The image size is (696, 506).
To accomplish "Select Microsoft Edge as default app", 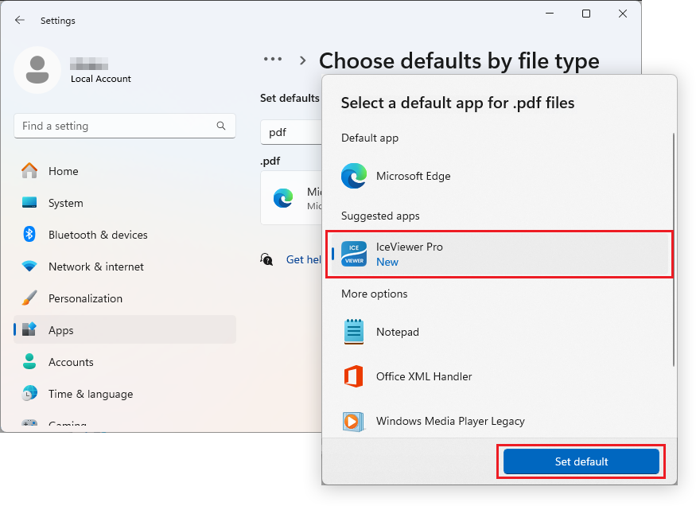I will pyautogui.click(x=500, y=176).
